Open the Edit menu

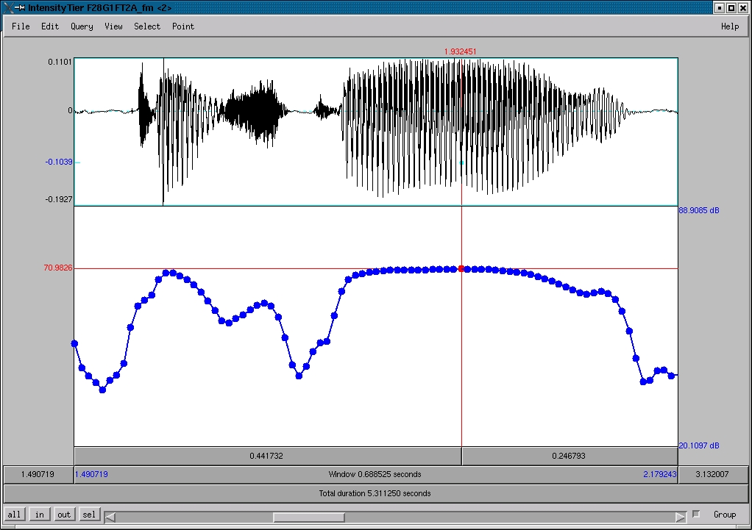click(50, 26)
